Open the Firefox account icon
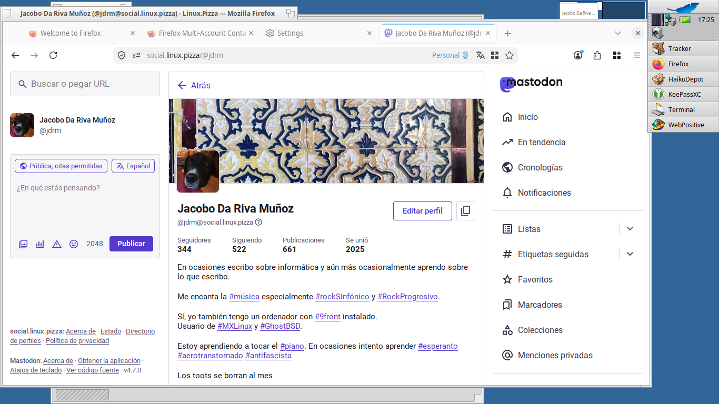 (x=578, y=55)
